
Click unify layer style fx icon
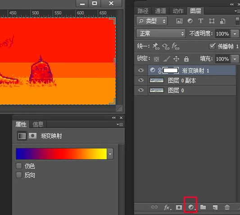pyautogui.click(x=175, y=46)
